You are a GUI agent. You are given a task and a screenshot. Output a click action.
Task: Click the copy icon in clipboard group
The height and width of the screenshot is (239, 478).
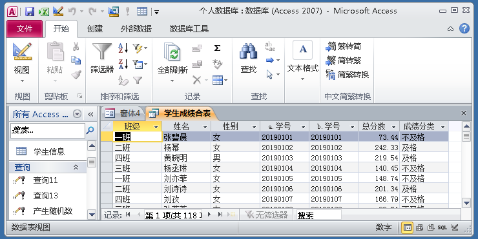point(76,60)
